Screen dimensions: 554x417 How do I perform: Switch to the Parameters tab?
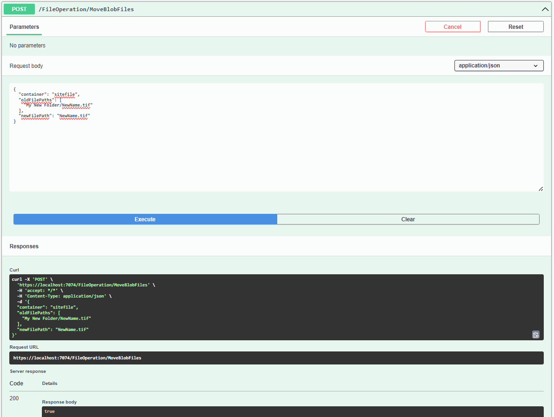click(x=24, y=27)
